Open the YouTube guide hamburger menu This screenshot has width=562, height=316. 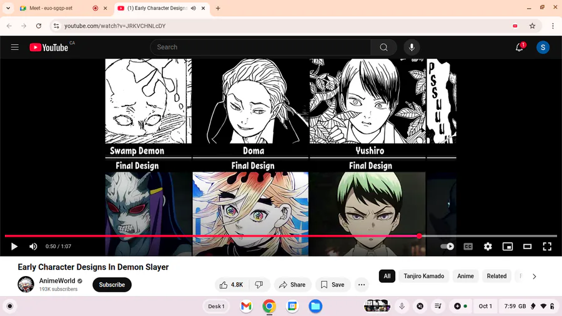pos(15,47)
